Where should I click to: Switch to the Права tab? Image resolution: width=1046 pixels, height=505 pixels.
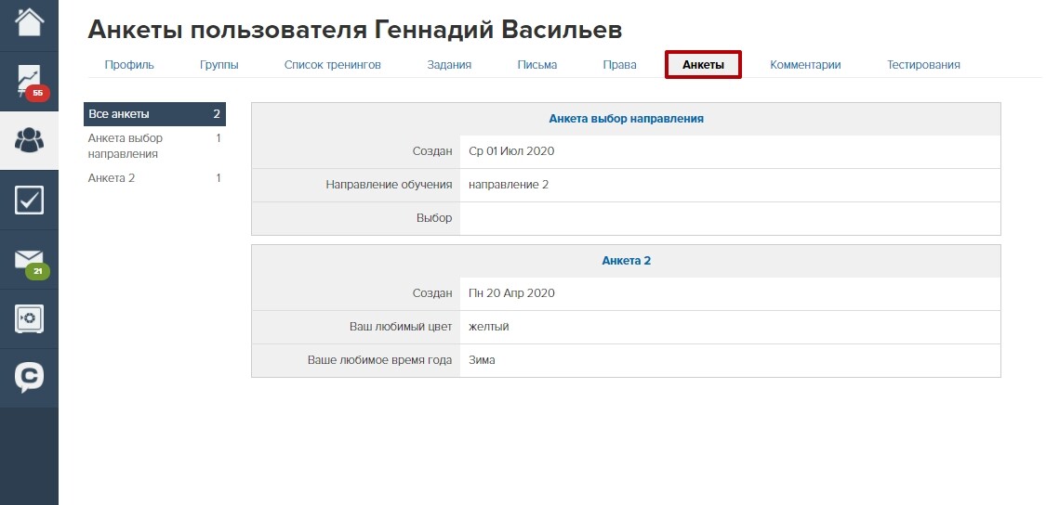click(620, 65)
